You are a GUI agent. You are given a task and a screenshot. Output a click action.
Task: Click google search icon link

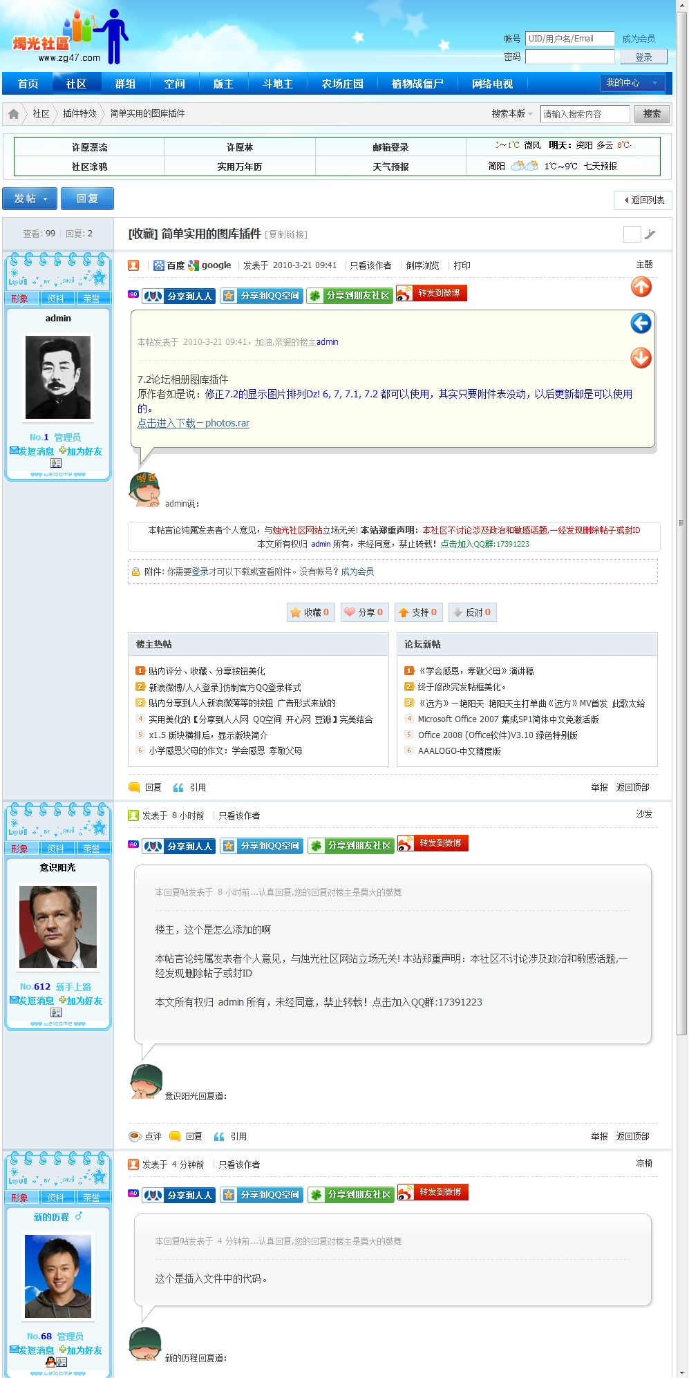(x=210, y=265)
